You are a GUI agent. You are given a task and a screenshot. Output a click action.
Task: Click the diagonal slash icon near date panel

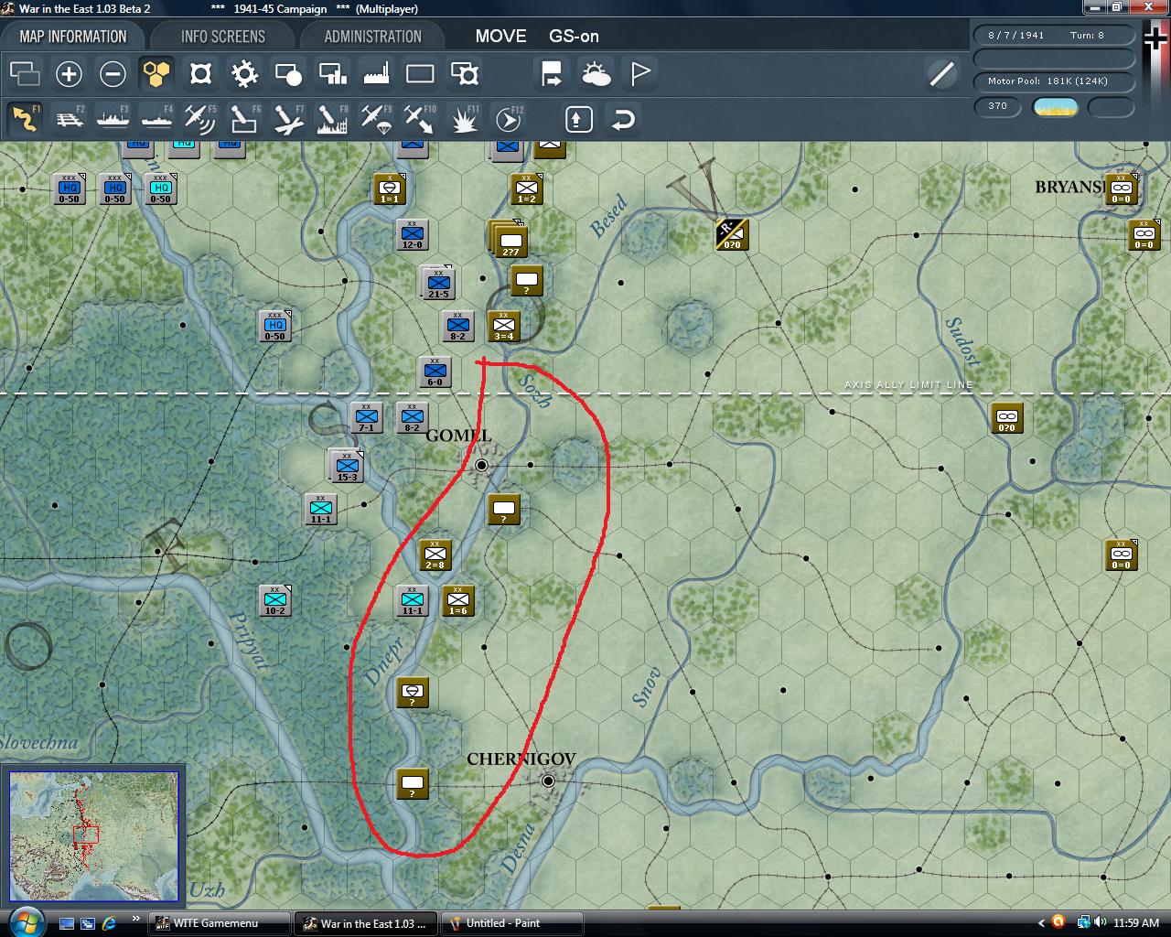(941, 74)
